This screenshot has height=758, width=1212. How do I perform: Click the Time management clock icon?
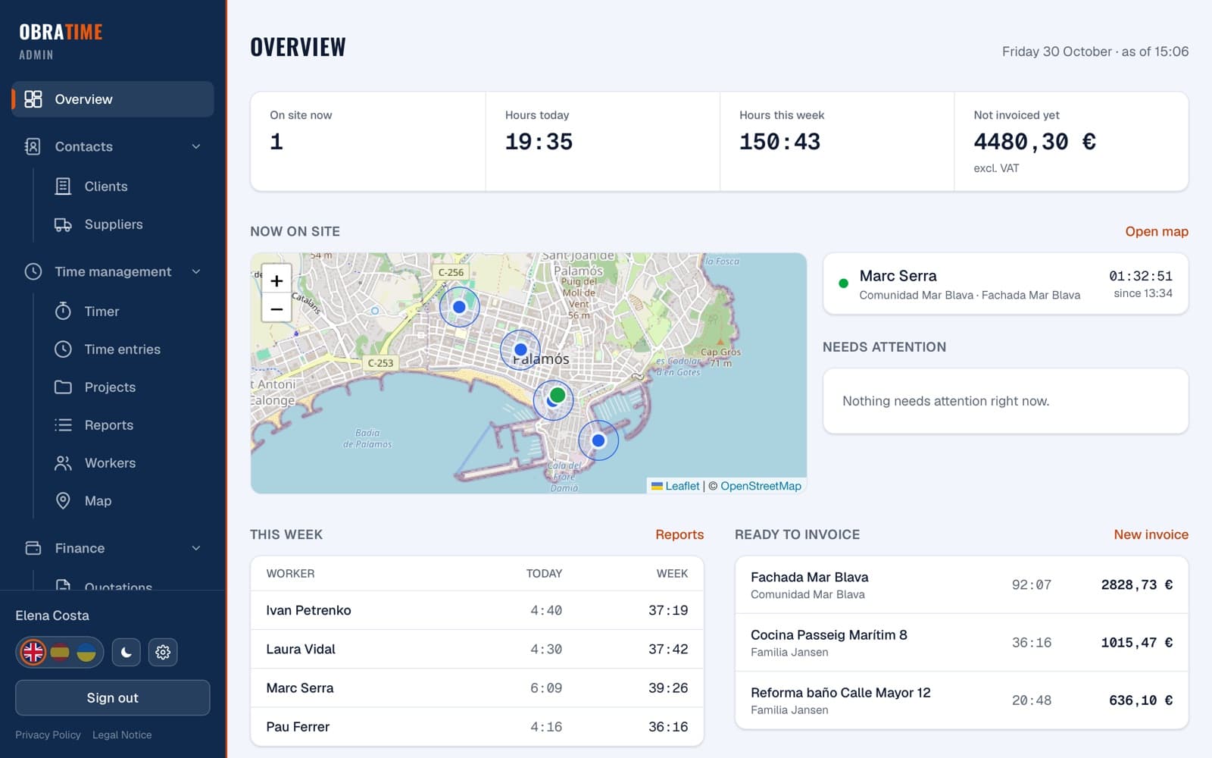[33, 271]
